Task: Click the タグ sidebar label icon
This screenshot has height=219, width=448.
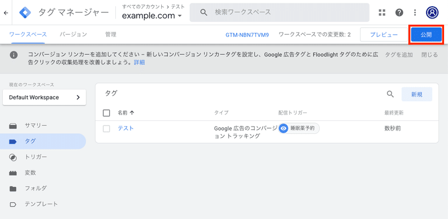Action: pos(13,142)
